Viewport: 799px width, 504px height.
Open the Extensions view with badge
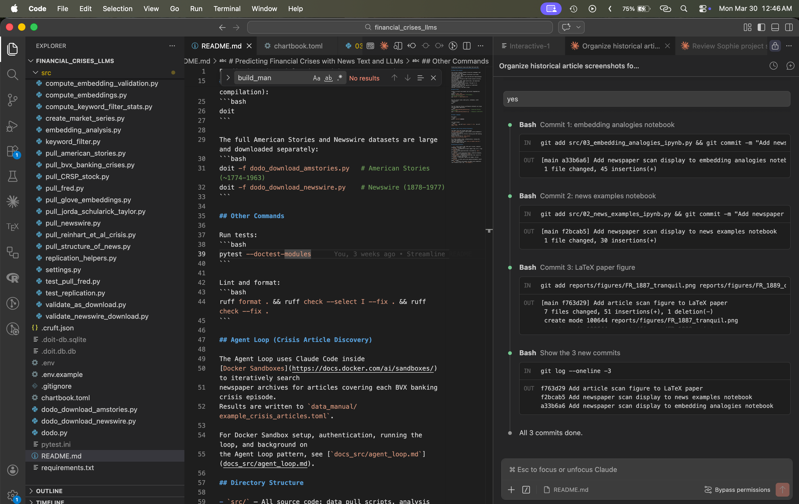(13, 151)
